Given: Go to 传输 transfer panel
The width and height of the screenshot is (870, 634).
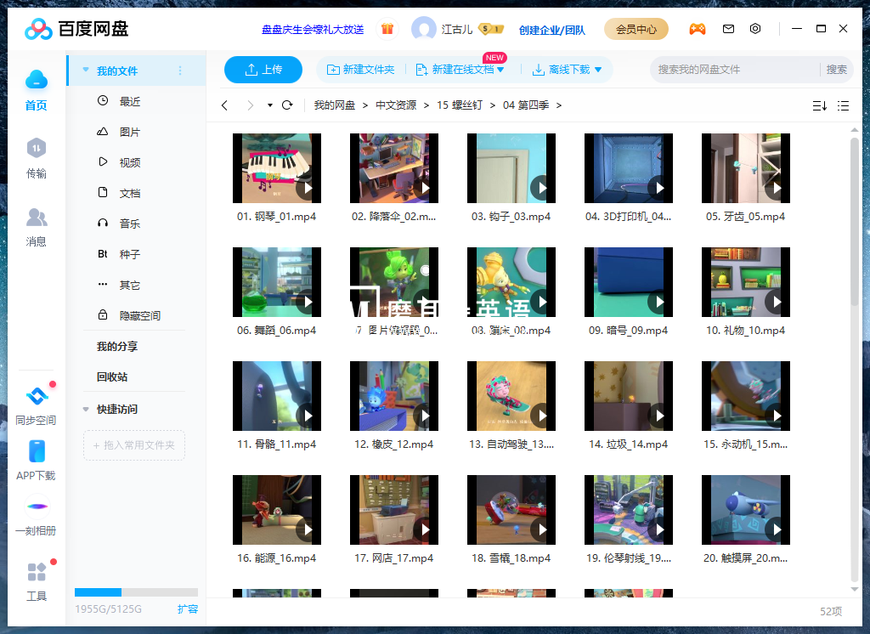Looking at the screenshot, I should coord(36,158).
